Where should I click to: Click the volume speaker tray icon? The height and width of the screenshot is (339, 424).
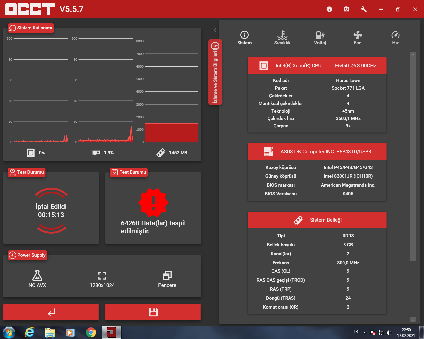point(389,333)
